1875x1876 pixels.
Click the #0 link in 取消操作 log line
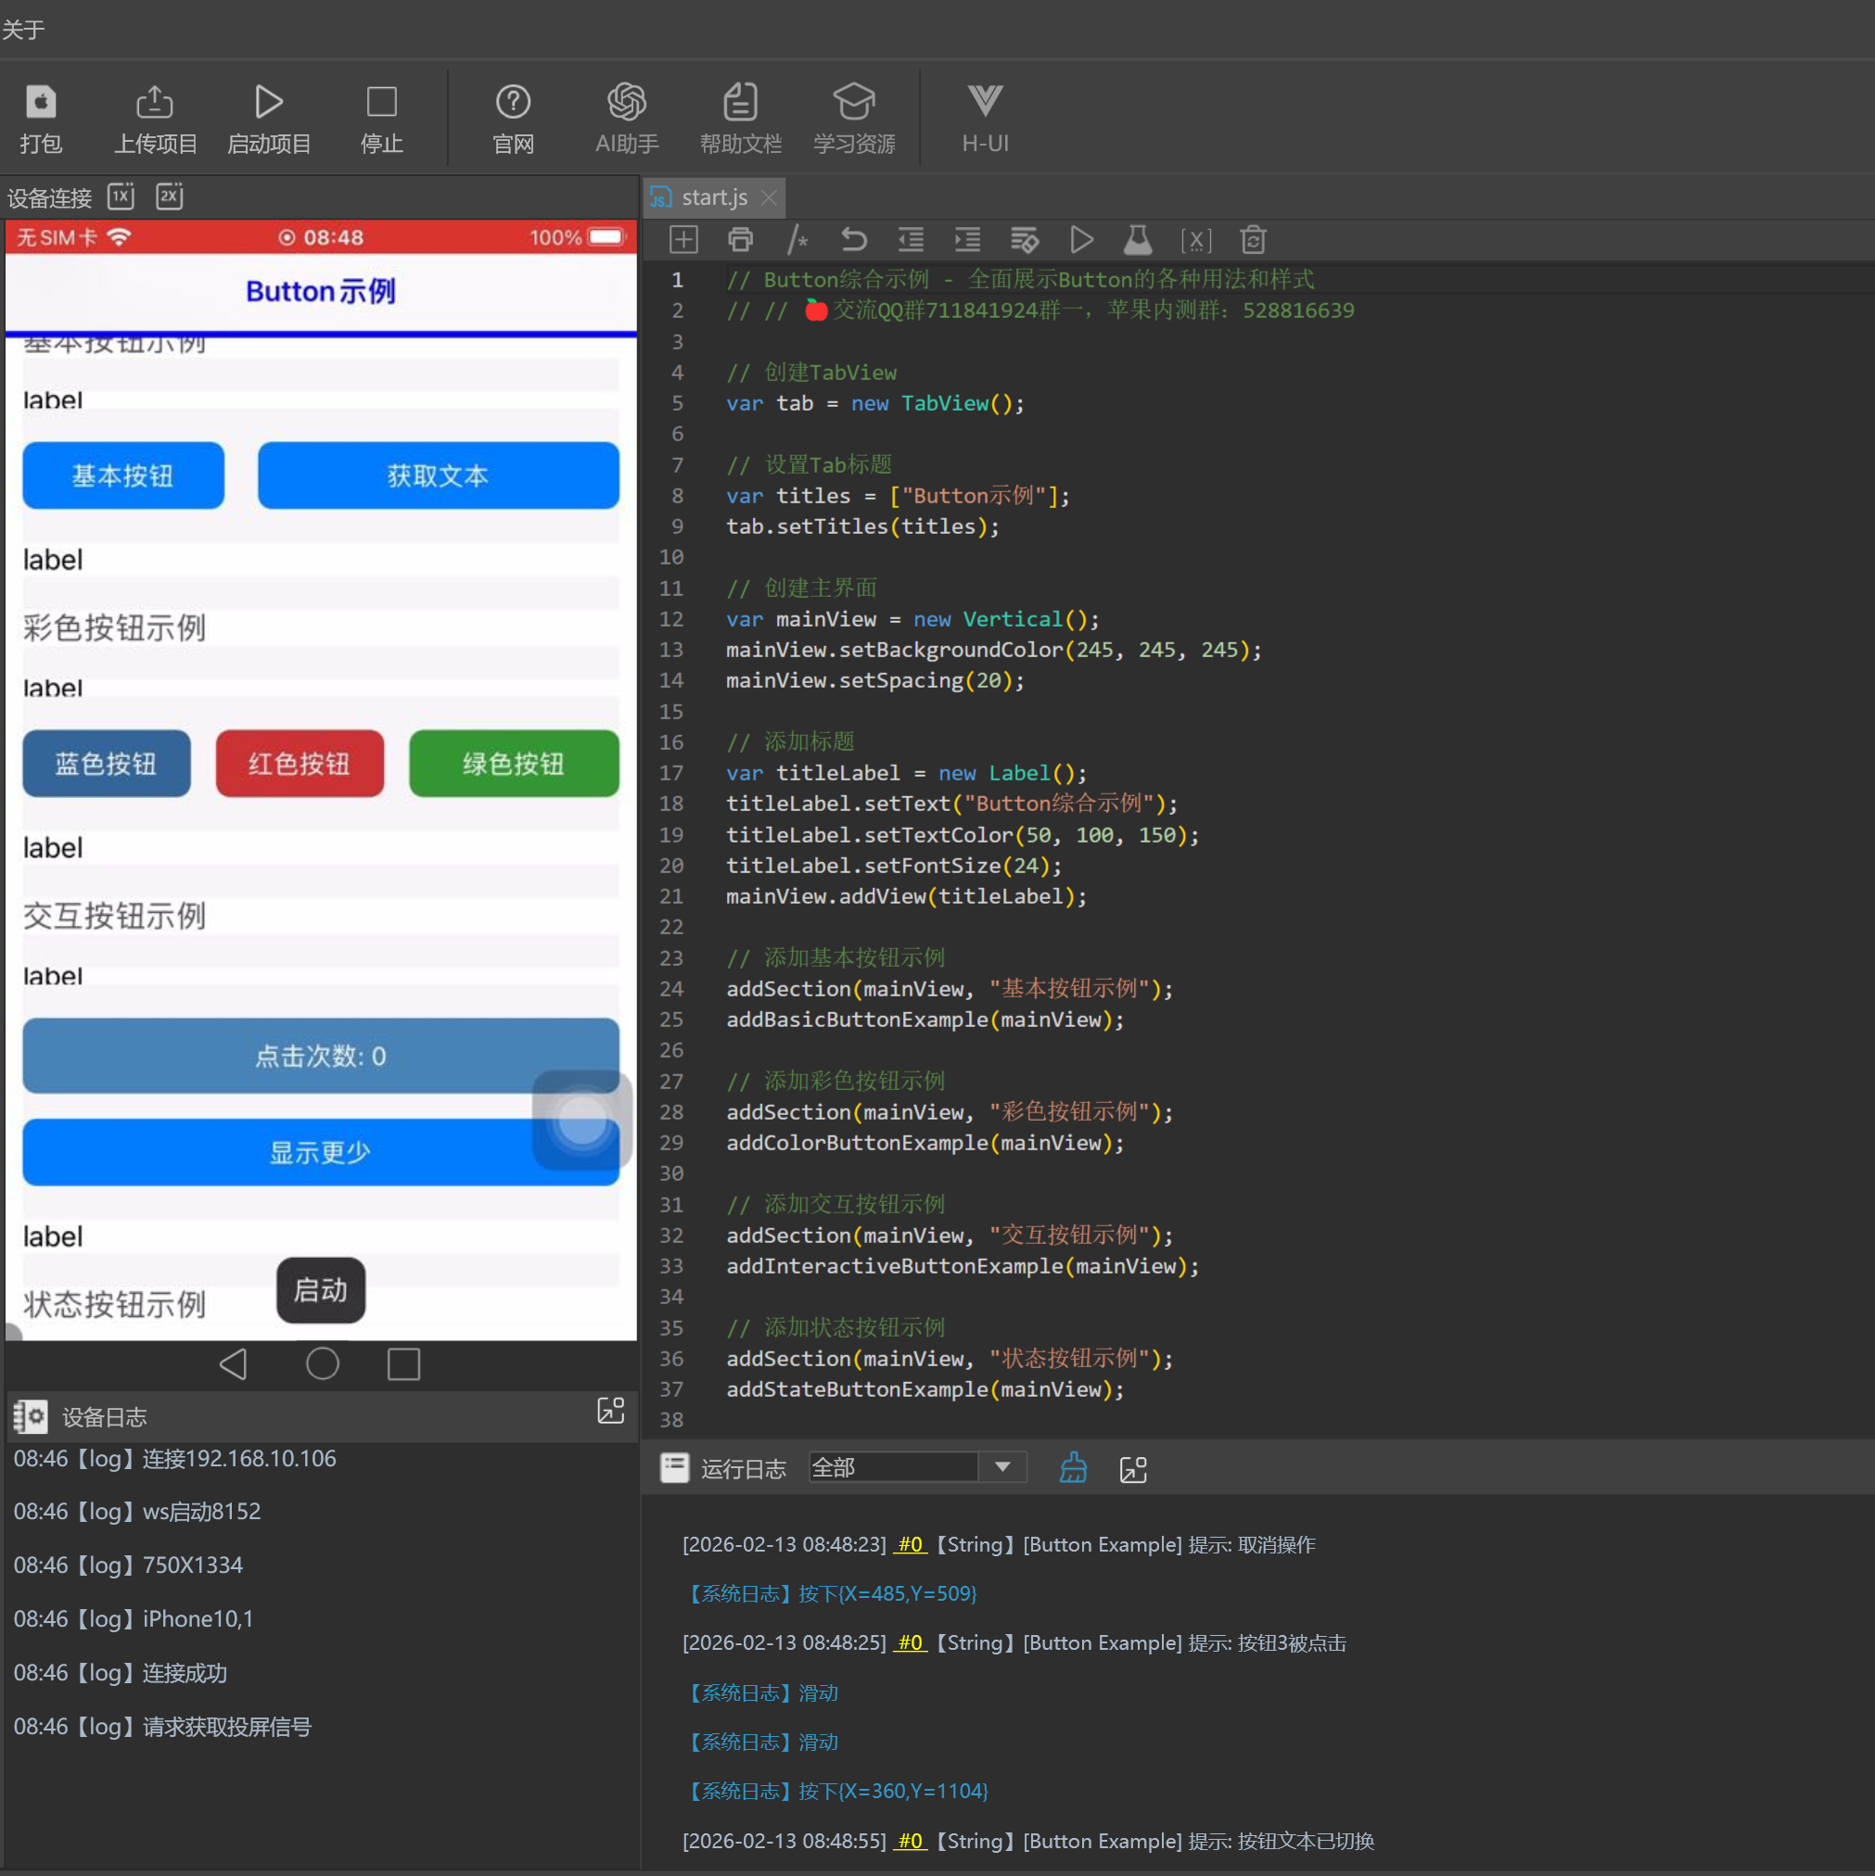pos(911,1544)
